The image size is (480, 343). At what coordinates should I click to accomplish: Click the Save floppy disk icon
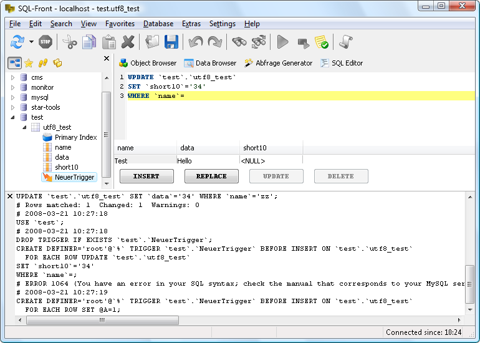(171, 42)
